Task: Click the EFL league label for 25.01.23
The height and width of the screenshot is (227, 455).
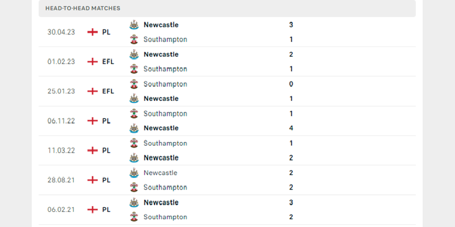Action: tap(108, 91)
